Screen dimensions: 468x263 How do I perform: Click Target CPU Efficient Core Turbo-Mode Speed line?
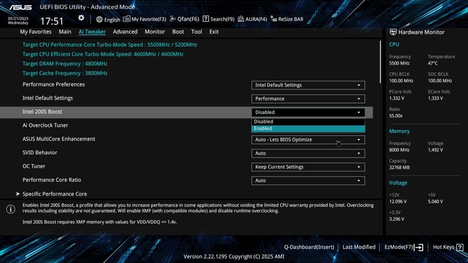103,54
